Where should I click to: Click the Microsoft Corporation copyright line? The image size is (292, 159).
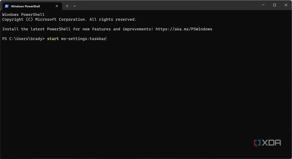point(69,19)
